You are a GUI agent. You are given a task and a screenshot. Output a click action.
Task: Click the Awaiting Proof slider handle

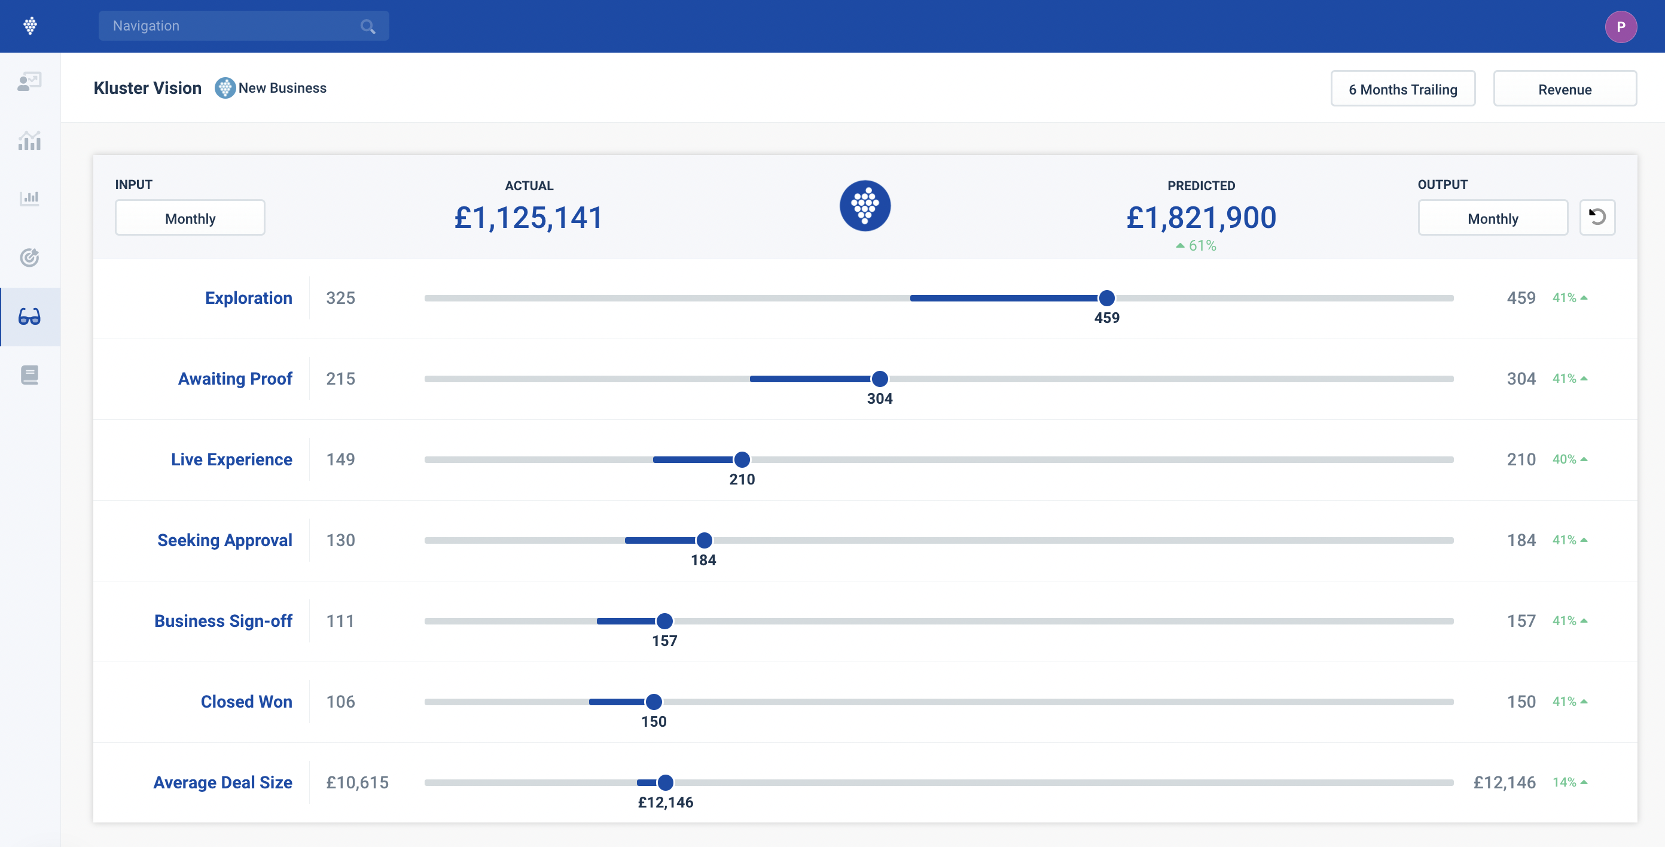(880, 379)
